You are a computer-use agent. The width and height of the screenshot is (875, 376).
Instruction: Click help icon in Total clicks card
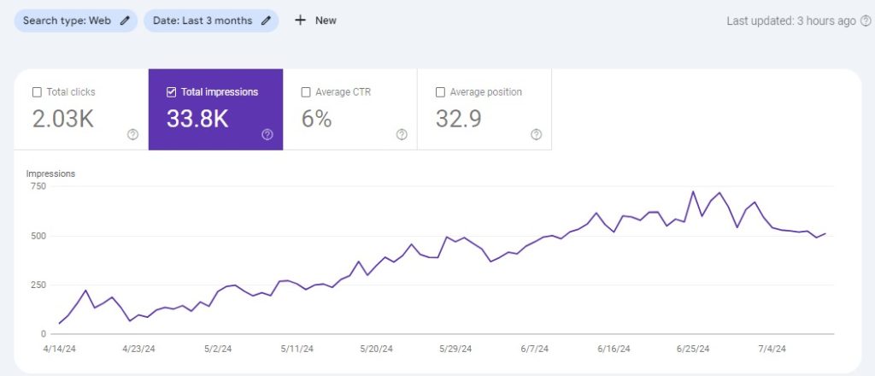132,134
